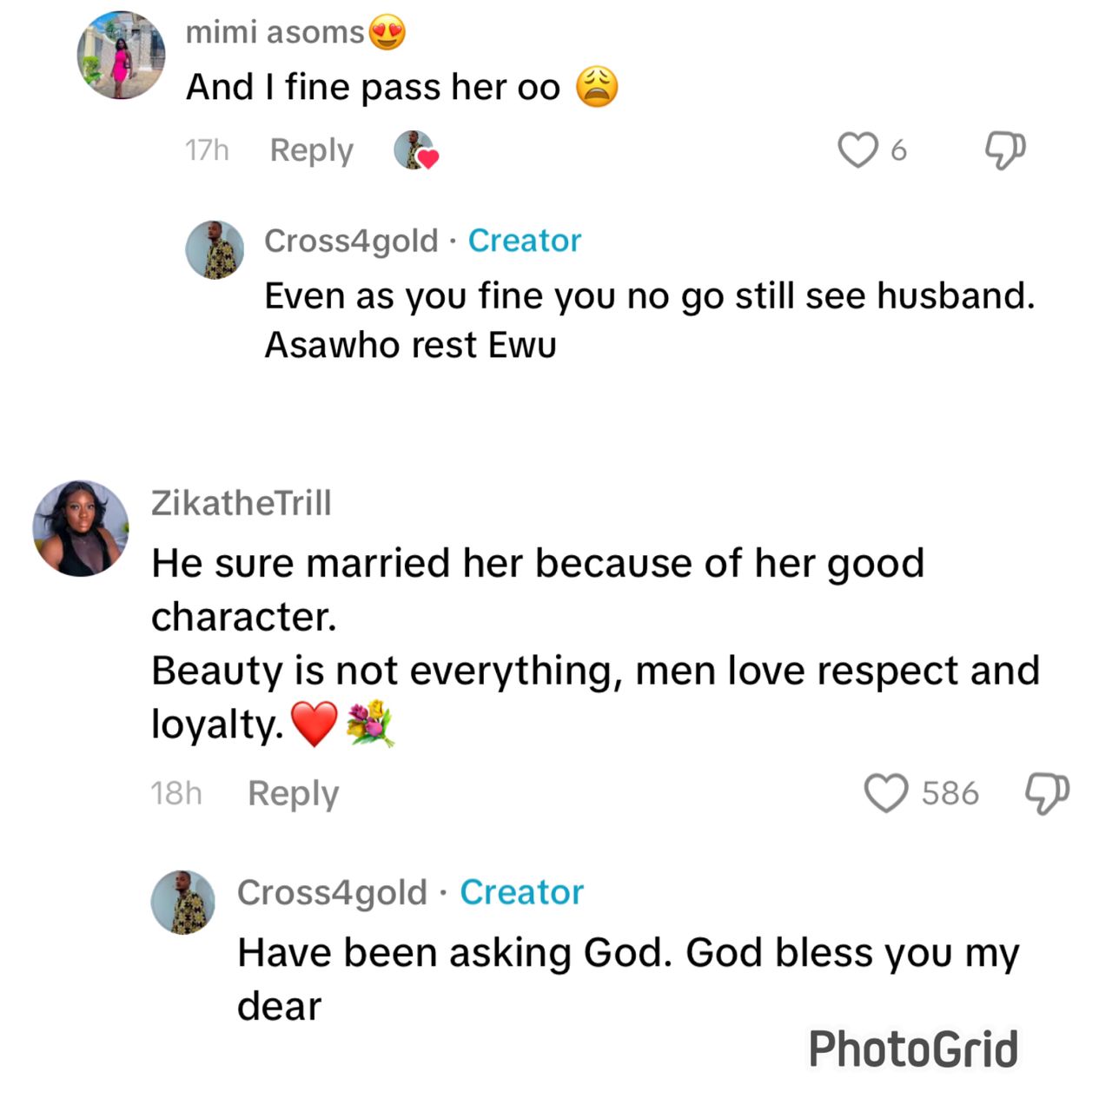Like mimi asoms' comment with the heart
Image resolution: width=1112 pixels, height=1112 pixels.
click(x=857, y=149)
